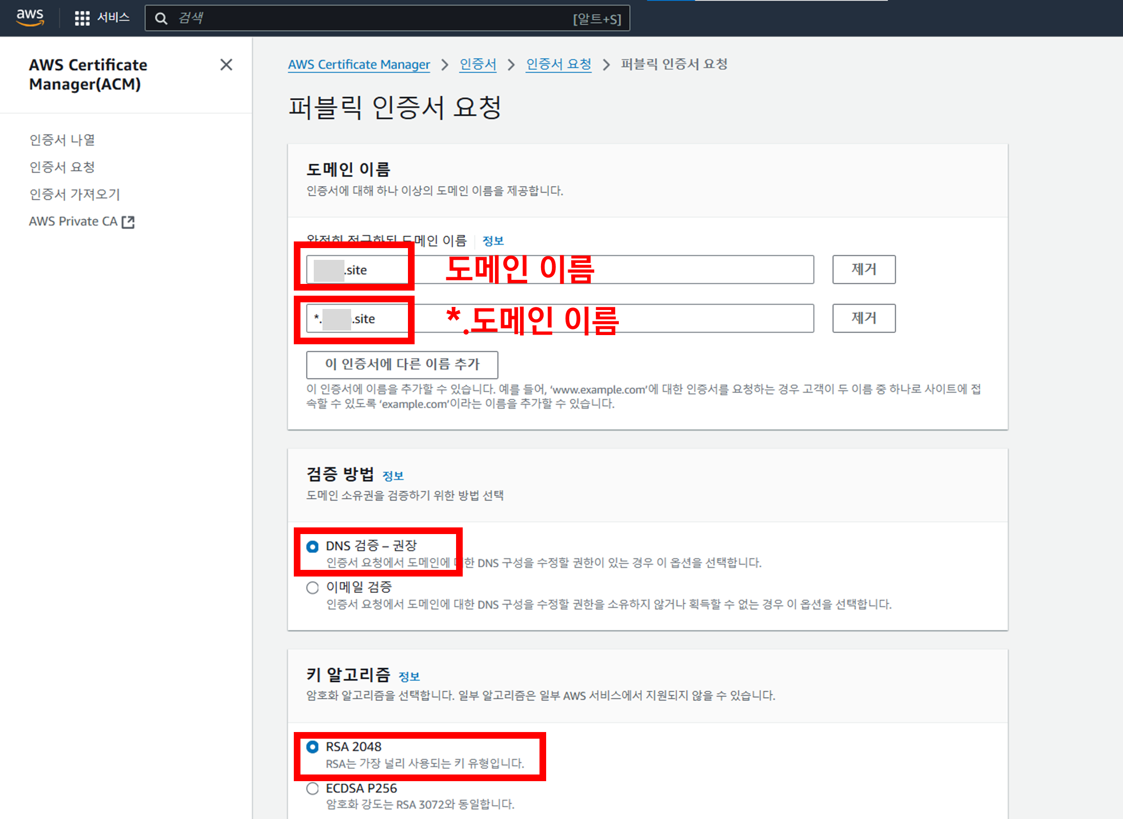Close the ACM side navigation panel
This screenshot has height=819, width=1123.
[x=226, y=65]
